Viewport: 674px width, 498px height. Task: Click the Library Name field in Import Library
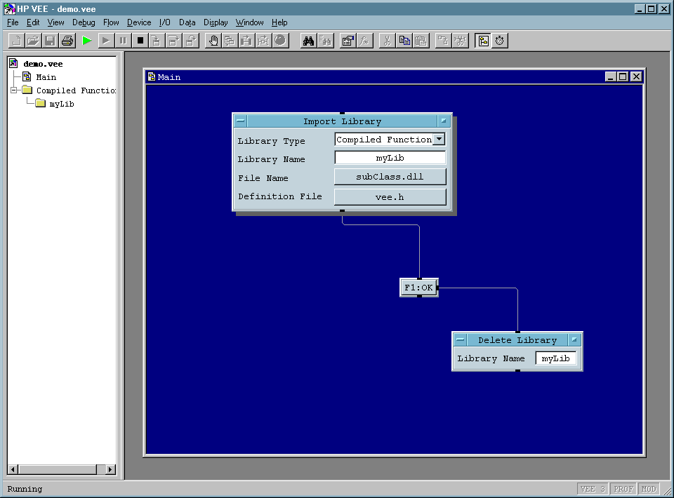click(x=390, y=159)
